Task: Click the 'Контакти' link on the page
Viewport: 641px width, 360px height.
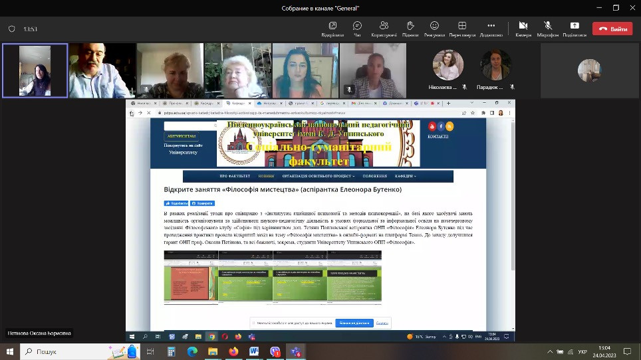Action: 438,136
